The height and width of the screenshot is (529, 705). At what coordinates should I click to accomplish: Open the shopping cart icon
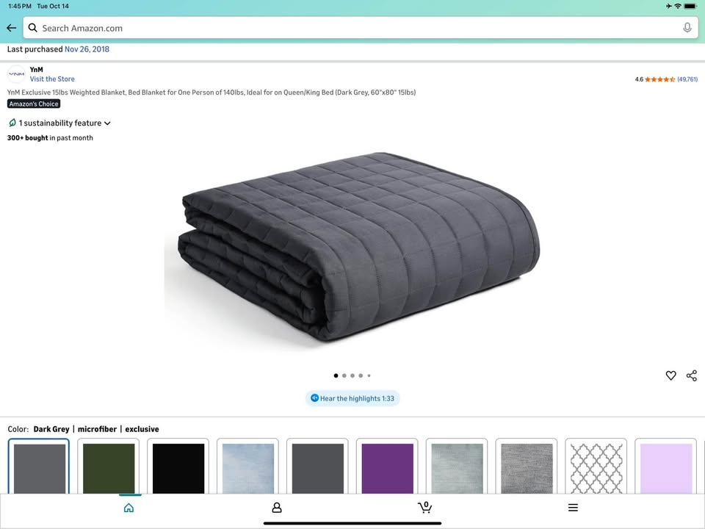(x=424, y=507)
